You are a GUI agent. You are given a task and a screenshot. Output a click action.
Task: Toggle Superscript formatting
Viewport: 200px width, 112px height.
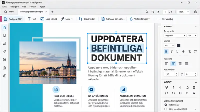pos(195,52)
